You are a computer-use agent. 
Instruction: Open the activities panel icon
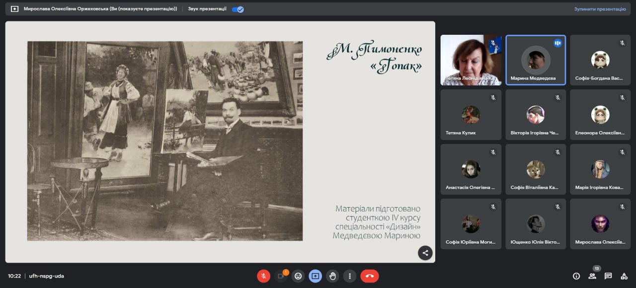(x=624, y=276)
